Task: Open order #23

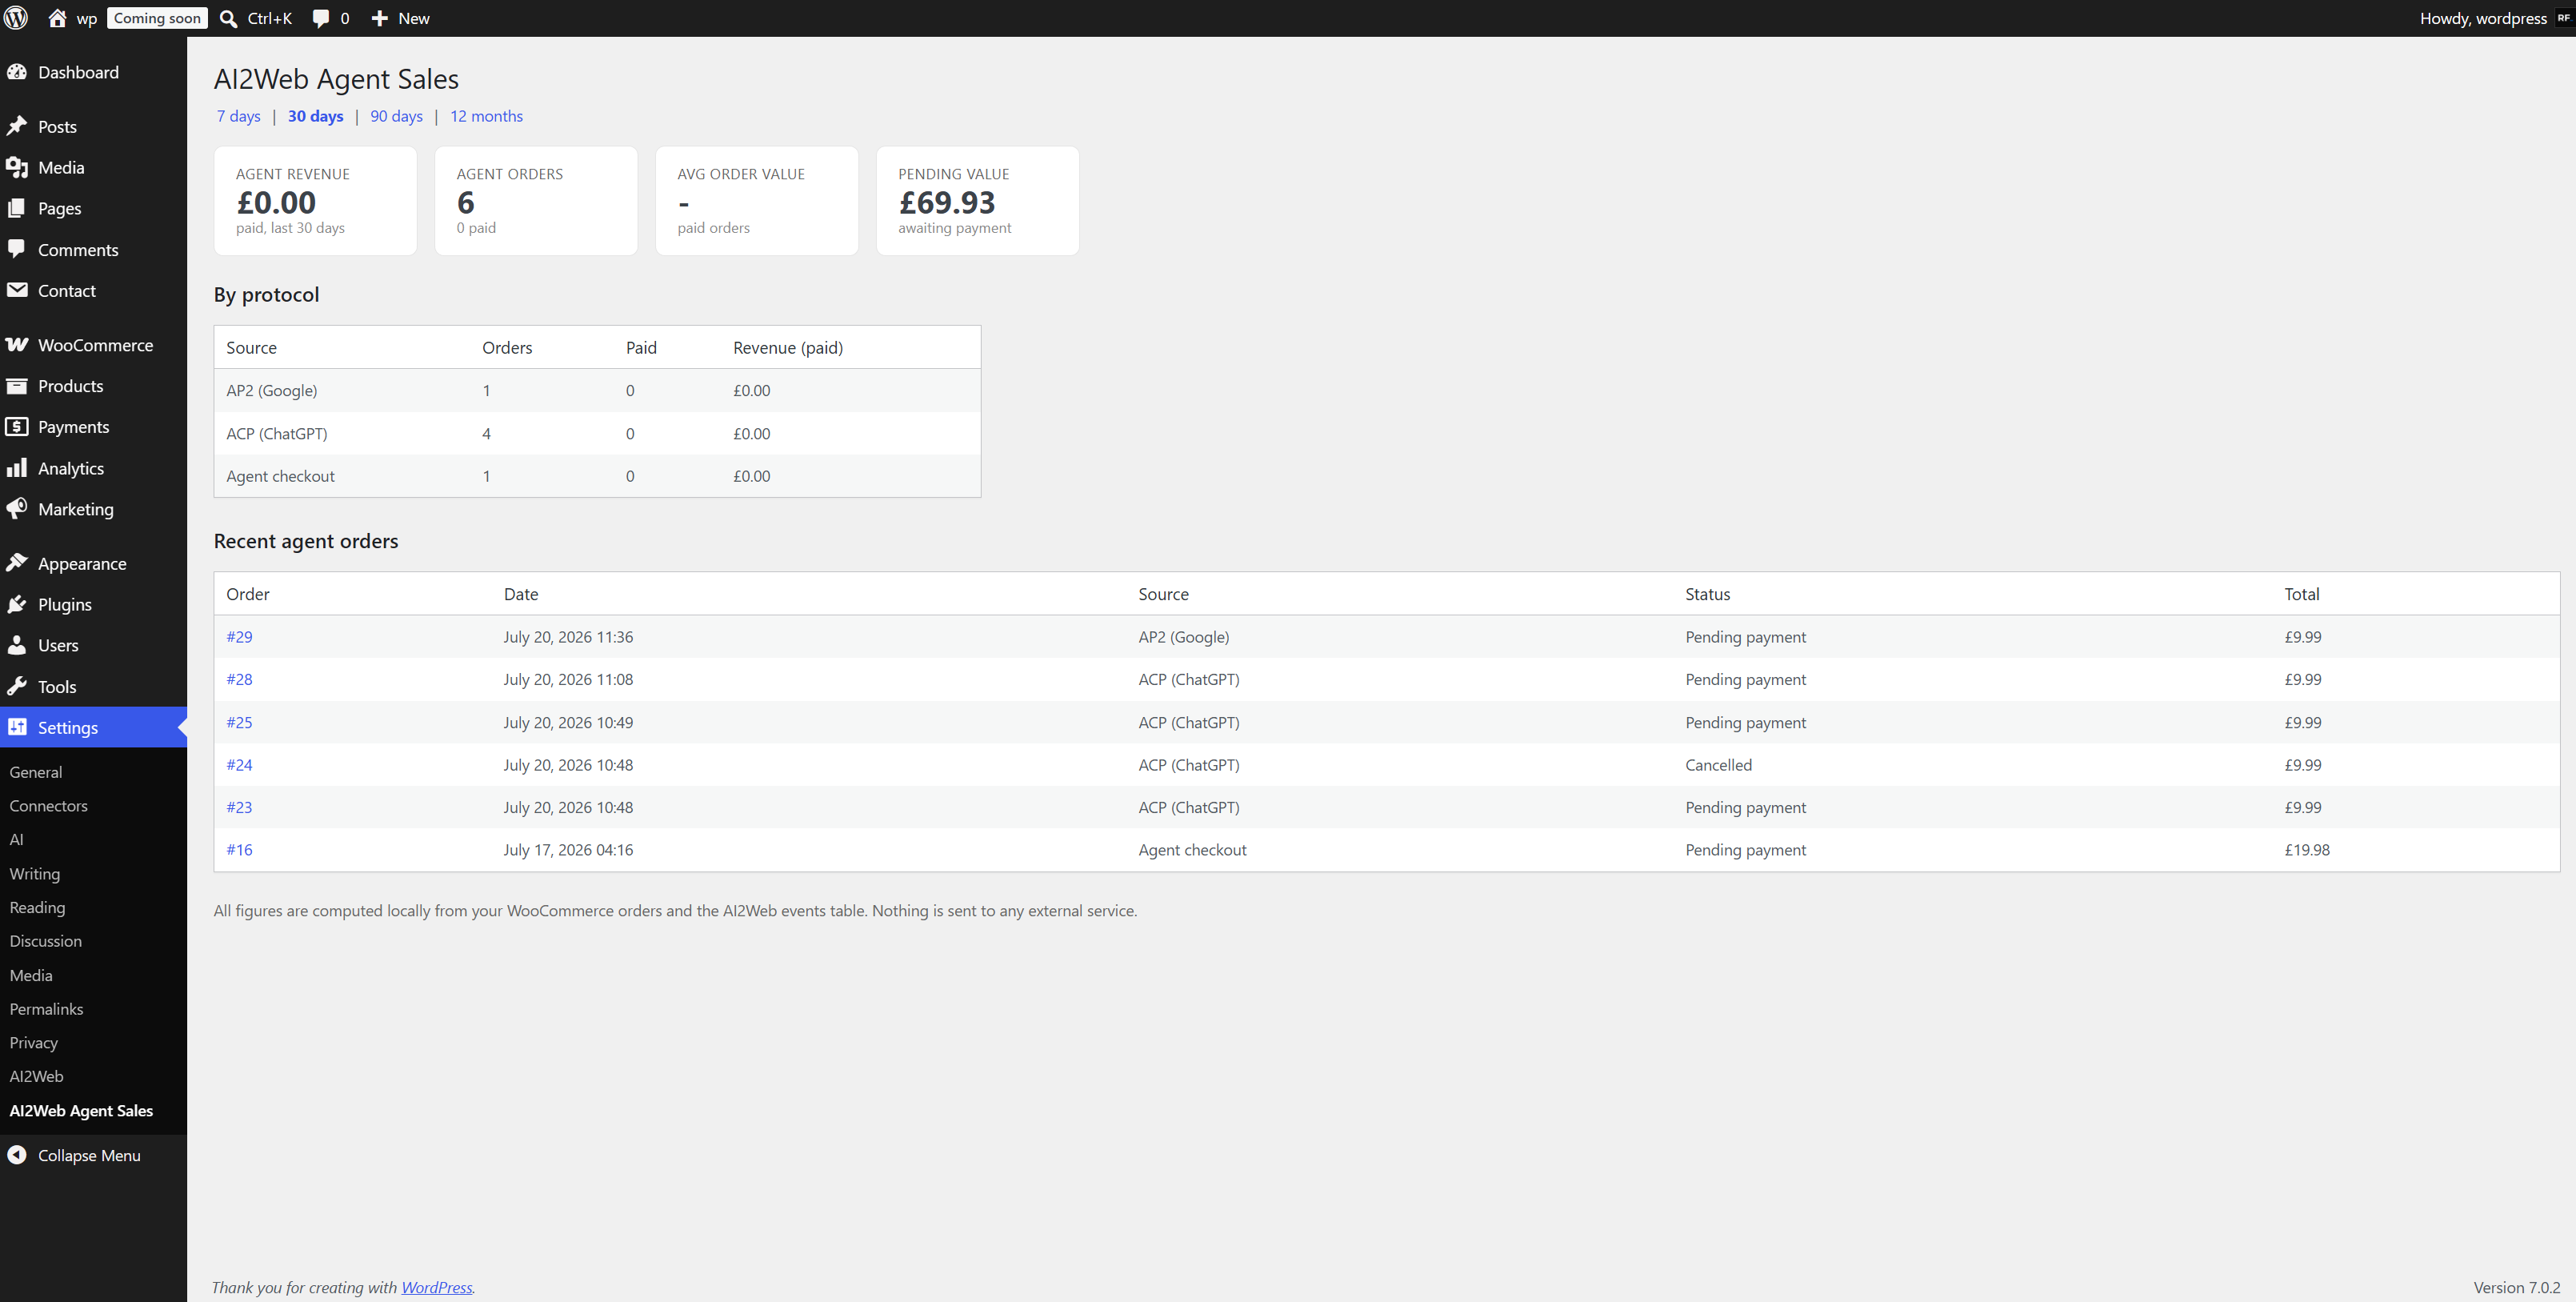Action: coord(239,807)
